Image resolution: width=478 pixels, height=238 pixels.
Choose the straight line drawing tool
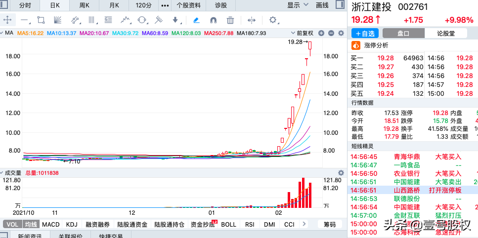click(24, 20)
